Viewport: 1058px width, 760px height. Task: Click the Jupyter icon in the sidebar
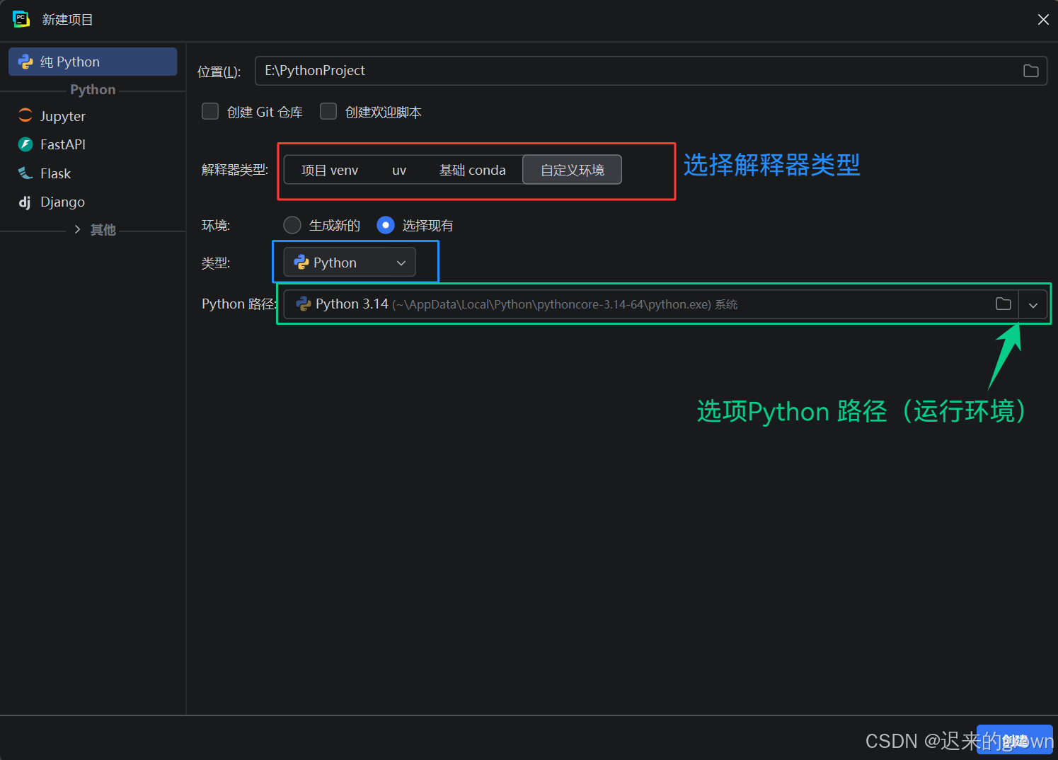click(x=25, y=115)
